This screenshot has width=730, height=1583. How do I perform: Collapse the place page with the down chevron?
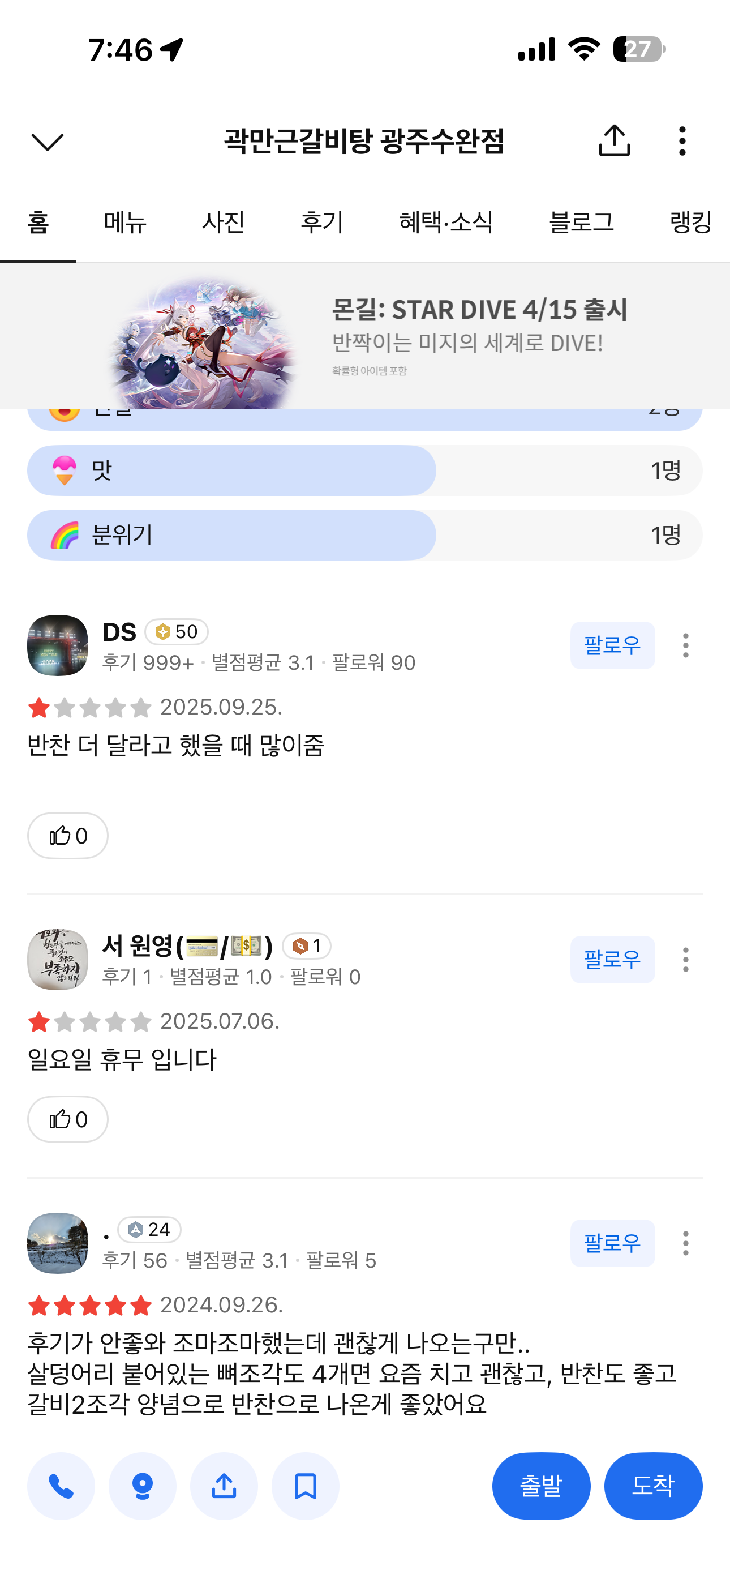[x=48, y=142]
